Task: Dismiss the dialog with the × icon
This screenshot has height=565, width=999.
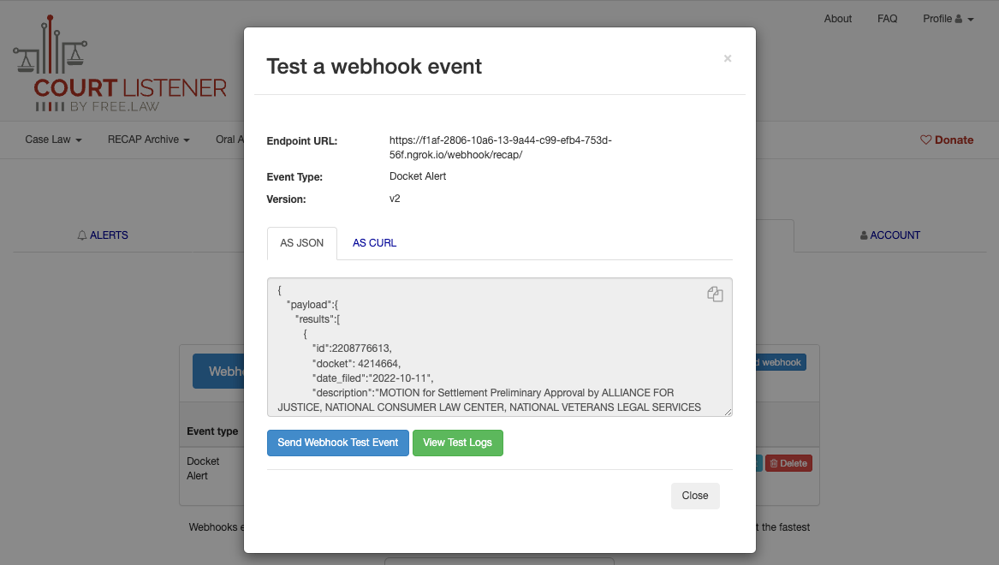Action: tap(728, 58)
